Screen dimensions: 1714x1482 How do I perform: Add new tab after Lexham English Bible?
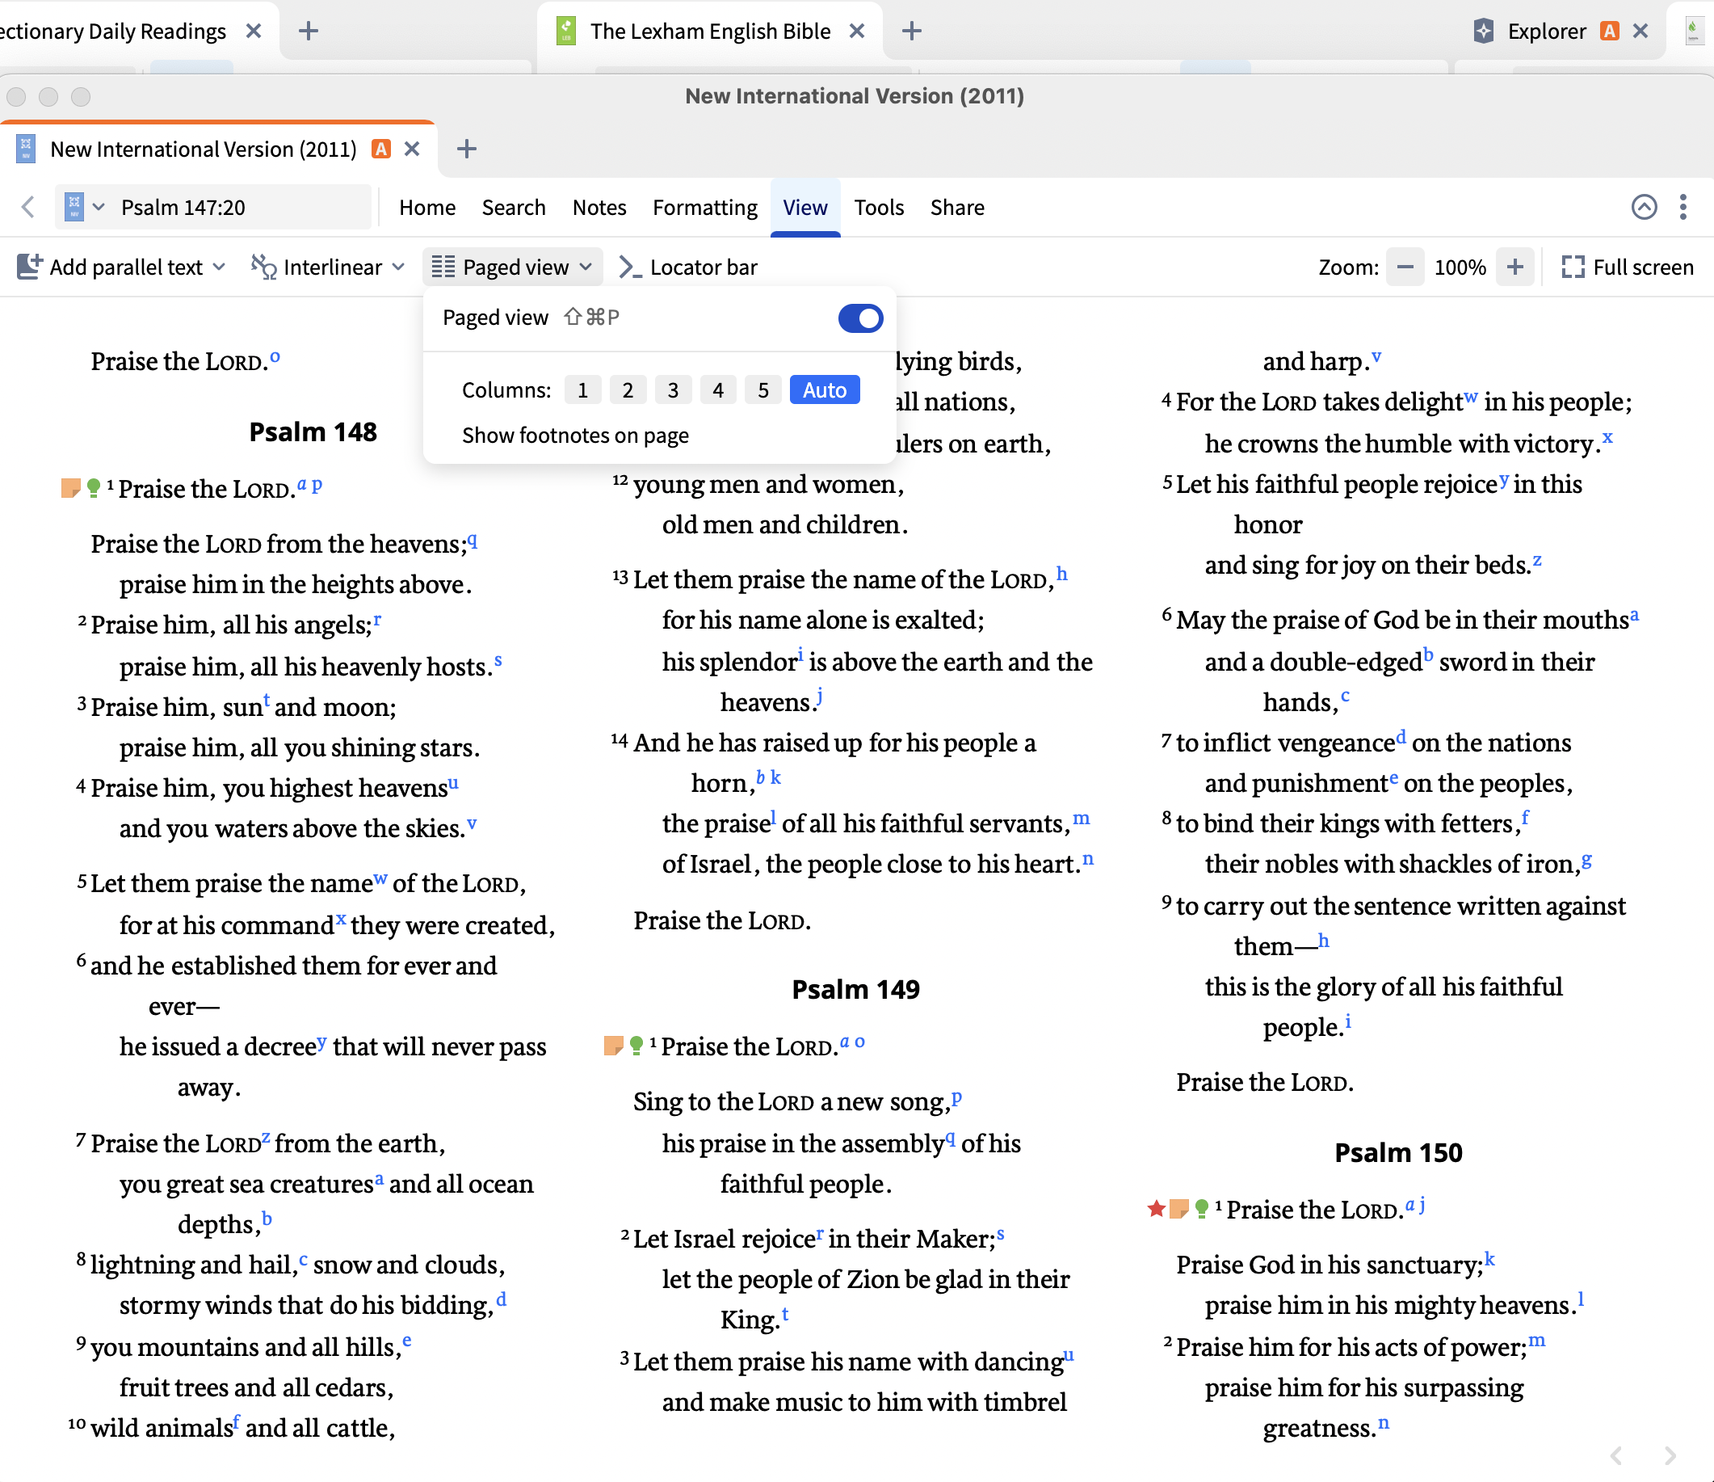coord(911,32)
